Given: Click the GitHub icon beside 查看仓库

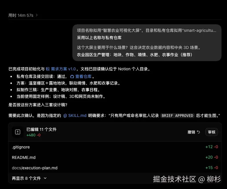Looking at the screenshot, I should (72, 76).
